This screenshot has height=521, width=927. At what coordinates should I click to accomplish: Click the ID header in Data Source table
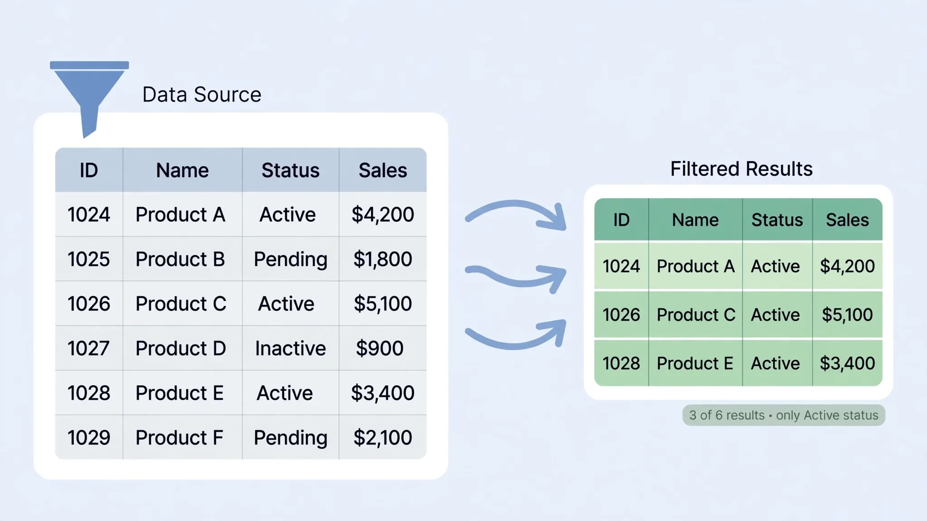click(x=89, y=171)
